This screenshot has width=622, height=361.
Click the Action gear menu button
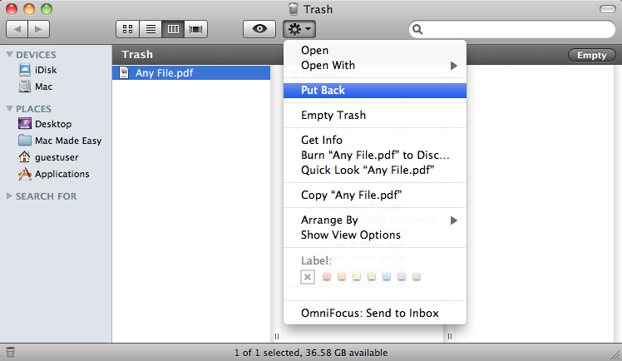click(299, 28)
